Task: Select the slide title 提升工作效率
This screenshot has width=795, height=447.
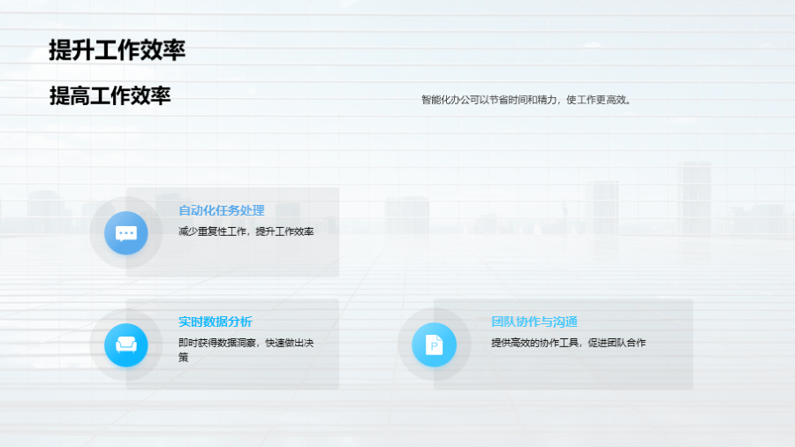Action: tap(117, 50)
